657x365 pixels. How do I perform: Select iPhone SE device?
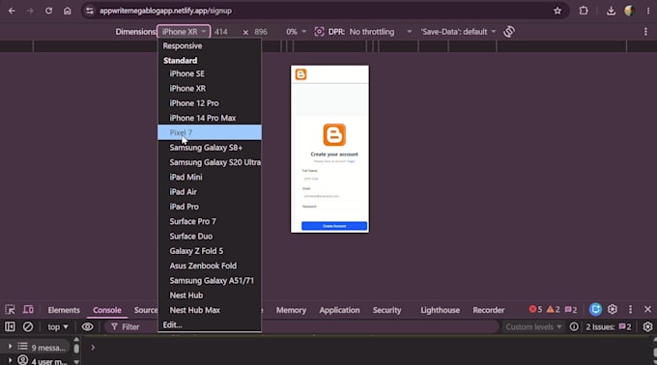pos(210,73)
